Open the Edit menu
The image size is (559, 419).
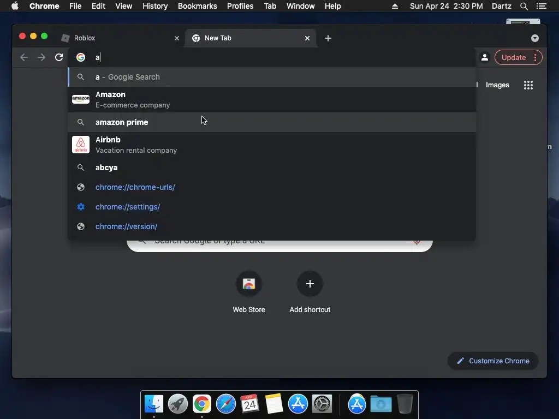click(98, 6)
